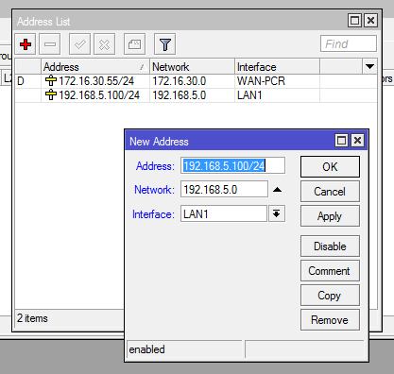394x374 pixels.
Task: Maximize the Address List window
Action: click(355, 21)
